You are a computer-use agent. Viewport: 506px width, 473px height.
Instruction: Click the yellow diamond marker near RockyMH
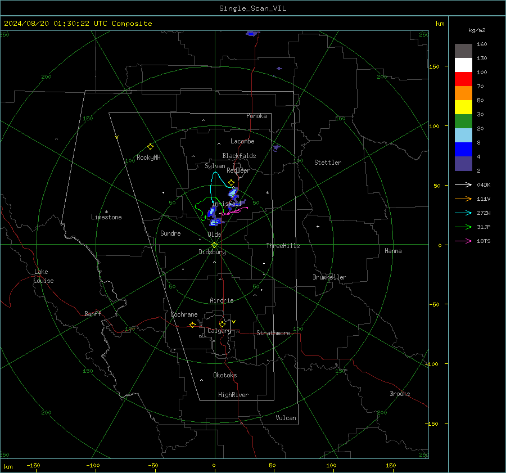(150, 147)
